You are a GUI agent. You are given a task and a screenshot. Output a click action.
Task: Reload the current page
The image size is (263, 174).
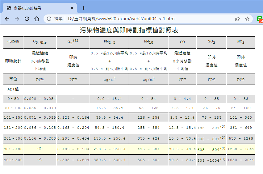pos(27,19)
